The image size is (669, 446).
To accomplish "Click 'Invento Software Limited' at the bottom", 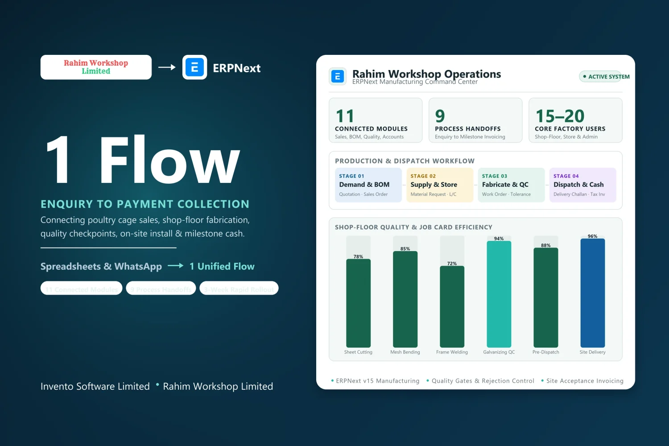I will click(x=95, y=386).
